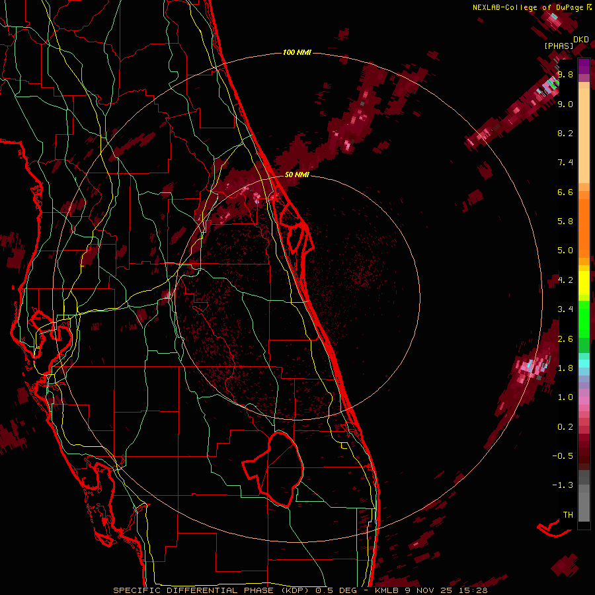Click the 3.4 scale value
This screenshot has width=595, height=595.
(x=565, y=309)
